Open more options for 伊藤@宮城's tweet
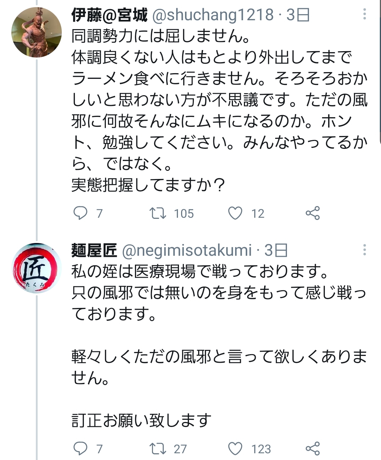381x460 pixels. pos(364,15)
